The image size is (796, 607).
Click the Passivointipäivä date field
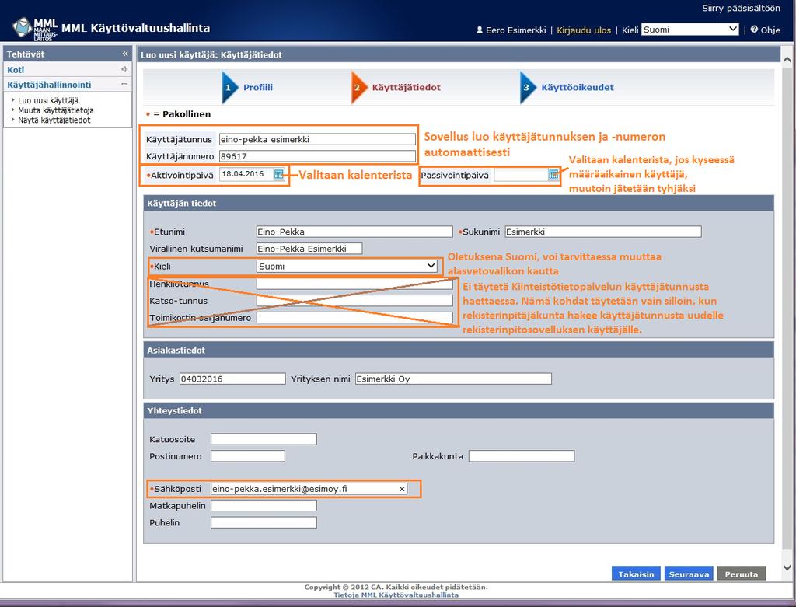tap(521, 175)
